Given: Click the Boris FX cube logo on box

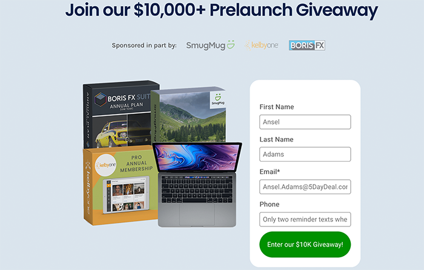Looking at the screenshot, I should pyautogui.click(x=101, y=99).
